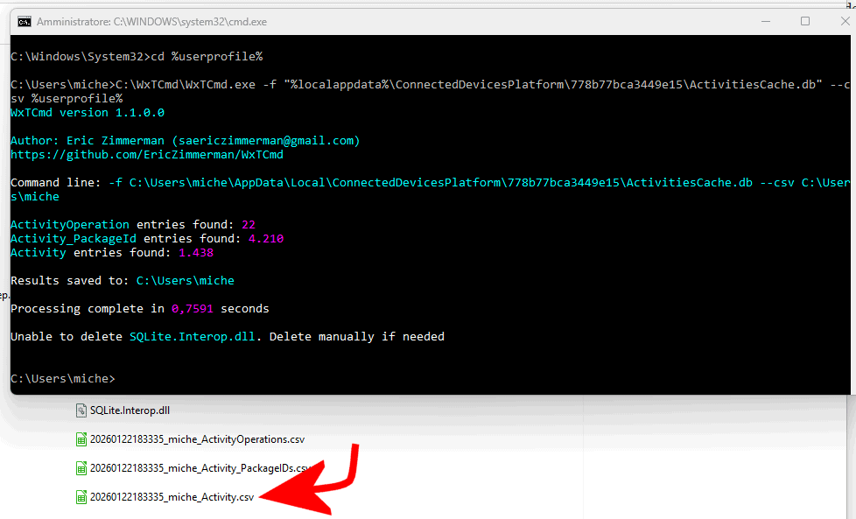This screenshot has width=856, height=519.
Task: Click the saericzimmerman@gmail.com email address
Action: 266,141
